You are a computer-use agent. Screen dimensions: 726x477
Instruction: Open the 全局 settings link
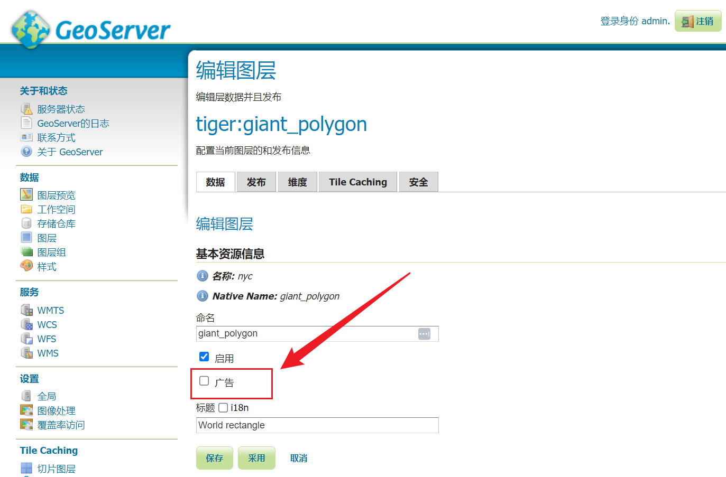click(x=47, y=396)
